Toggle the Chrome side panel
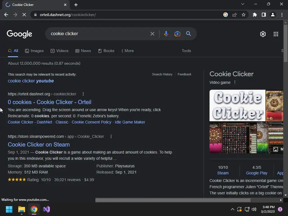Screen dimensions: 288x216 (x=264, y=15)
